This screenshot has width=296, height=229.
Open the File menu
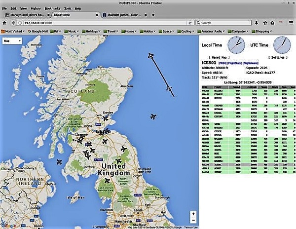point(4,8)
